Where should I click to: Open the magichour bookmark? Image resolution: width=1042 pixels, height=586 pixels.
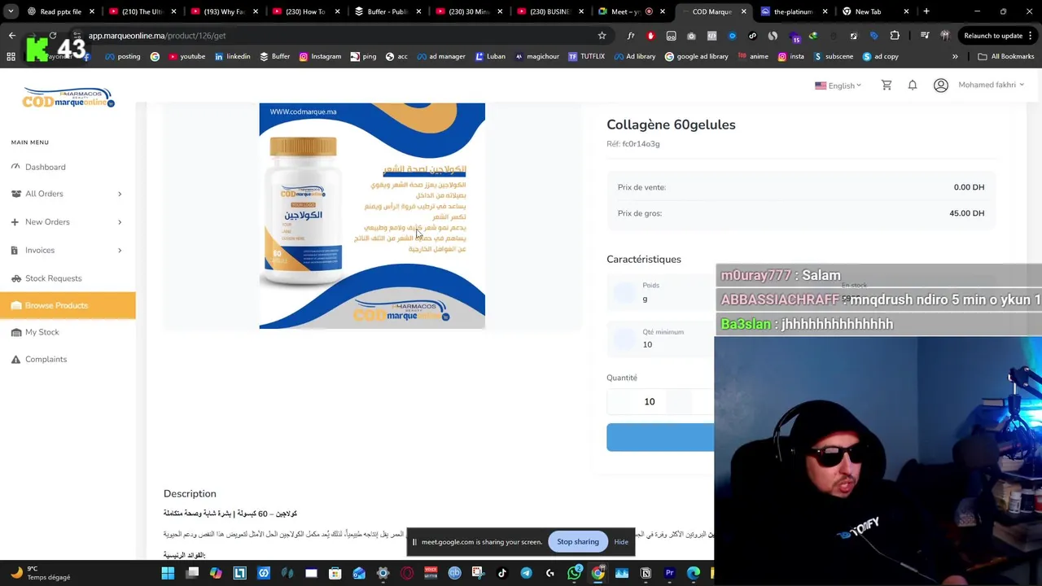536,56
